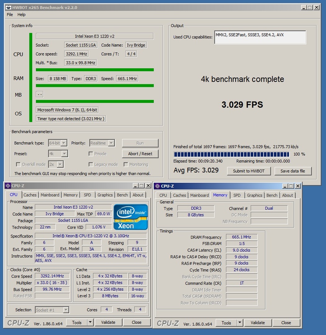The height and width of the screenshot is (335, 326).
Task: Minimize the right CPU-Z window
Action: [x=285, y=186]
